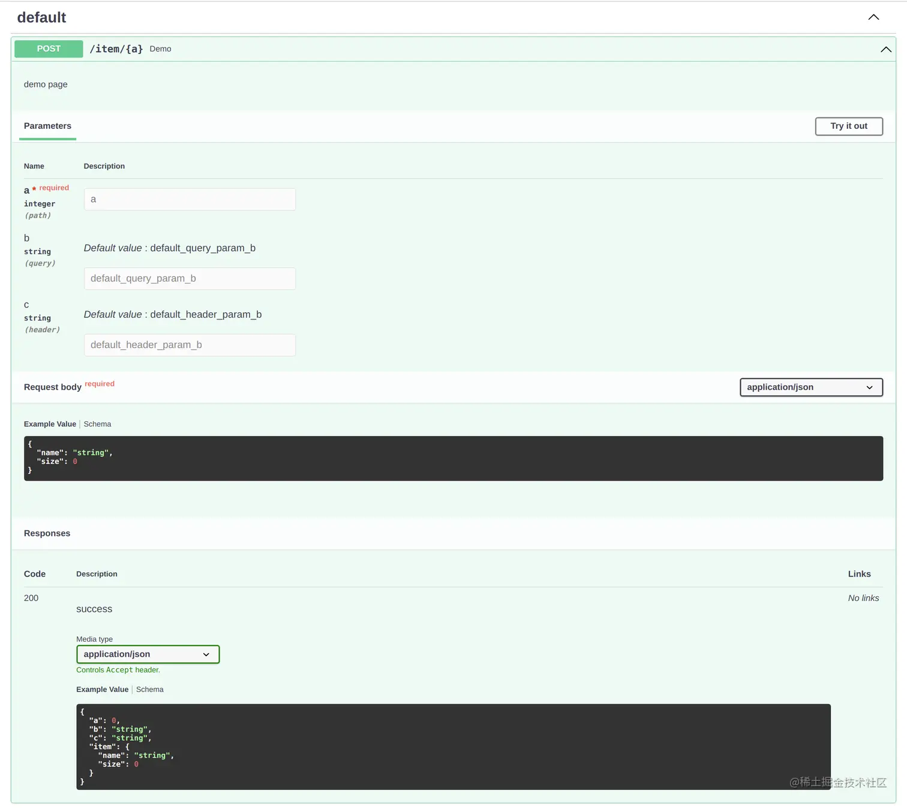Focus the query parameter b input box
Image resolution: width=907 pixels, height=809 pixels.
[x=190, y=278]
